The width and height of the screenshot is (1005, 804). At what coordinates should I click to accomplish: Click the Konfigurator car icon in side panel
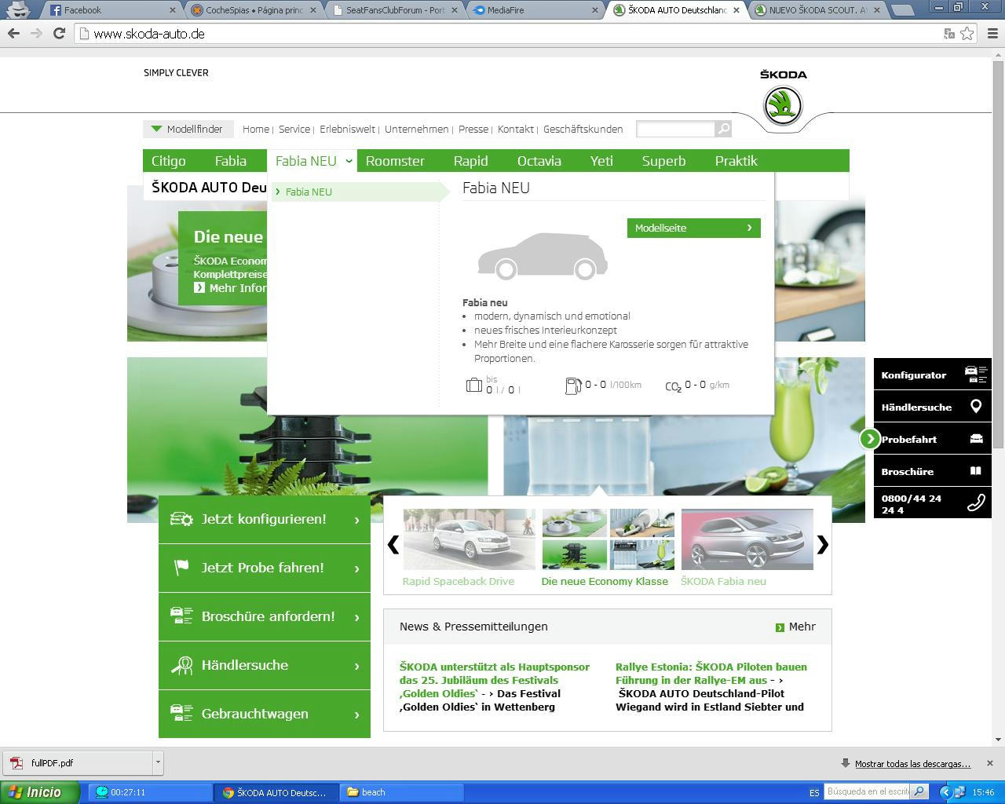(975, 375)
